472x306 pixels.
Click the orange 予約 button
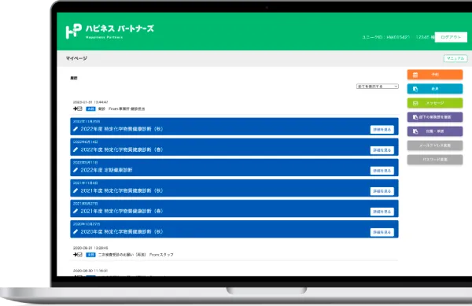click(x=435, y=75)
